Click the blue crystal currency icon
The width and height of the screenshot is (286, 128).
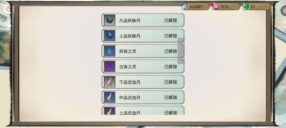coord(185,7)
